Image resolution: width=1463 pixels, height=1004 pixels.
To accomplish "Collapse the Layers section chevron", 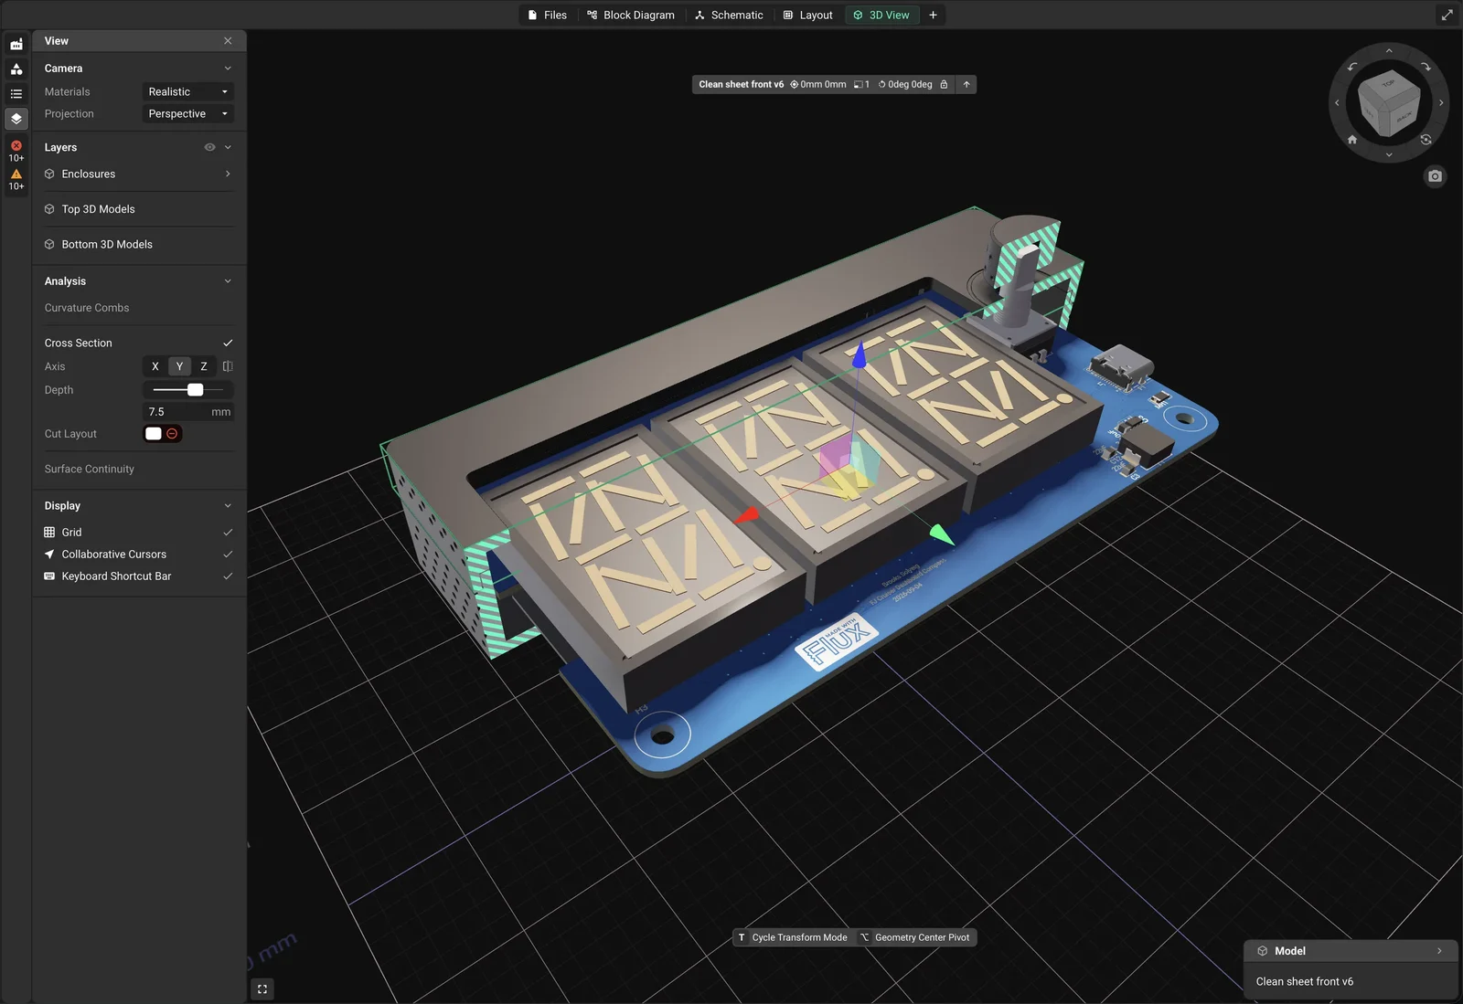I will 228,147.
